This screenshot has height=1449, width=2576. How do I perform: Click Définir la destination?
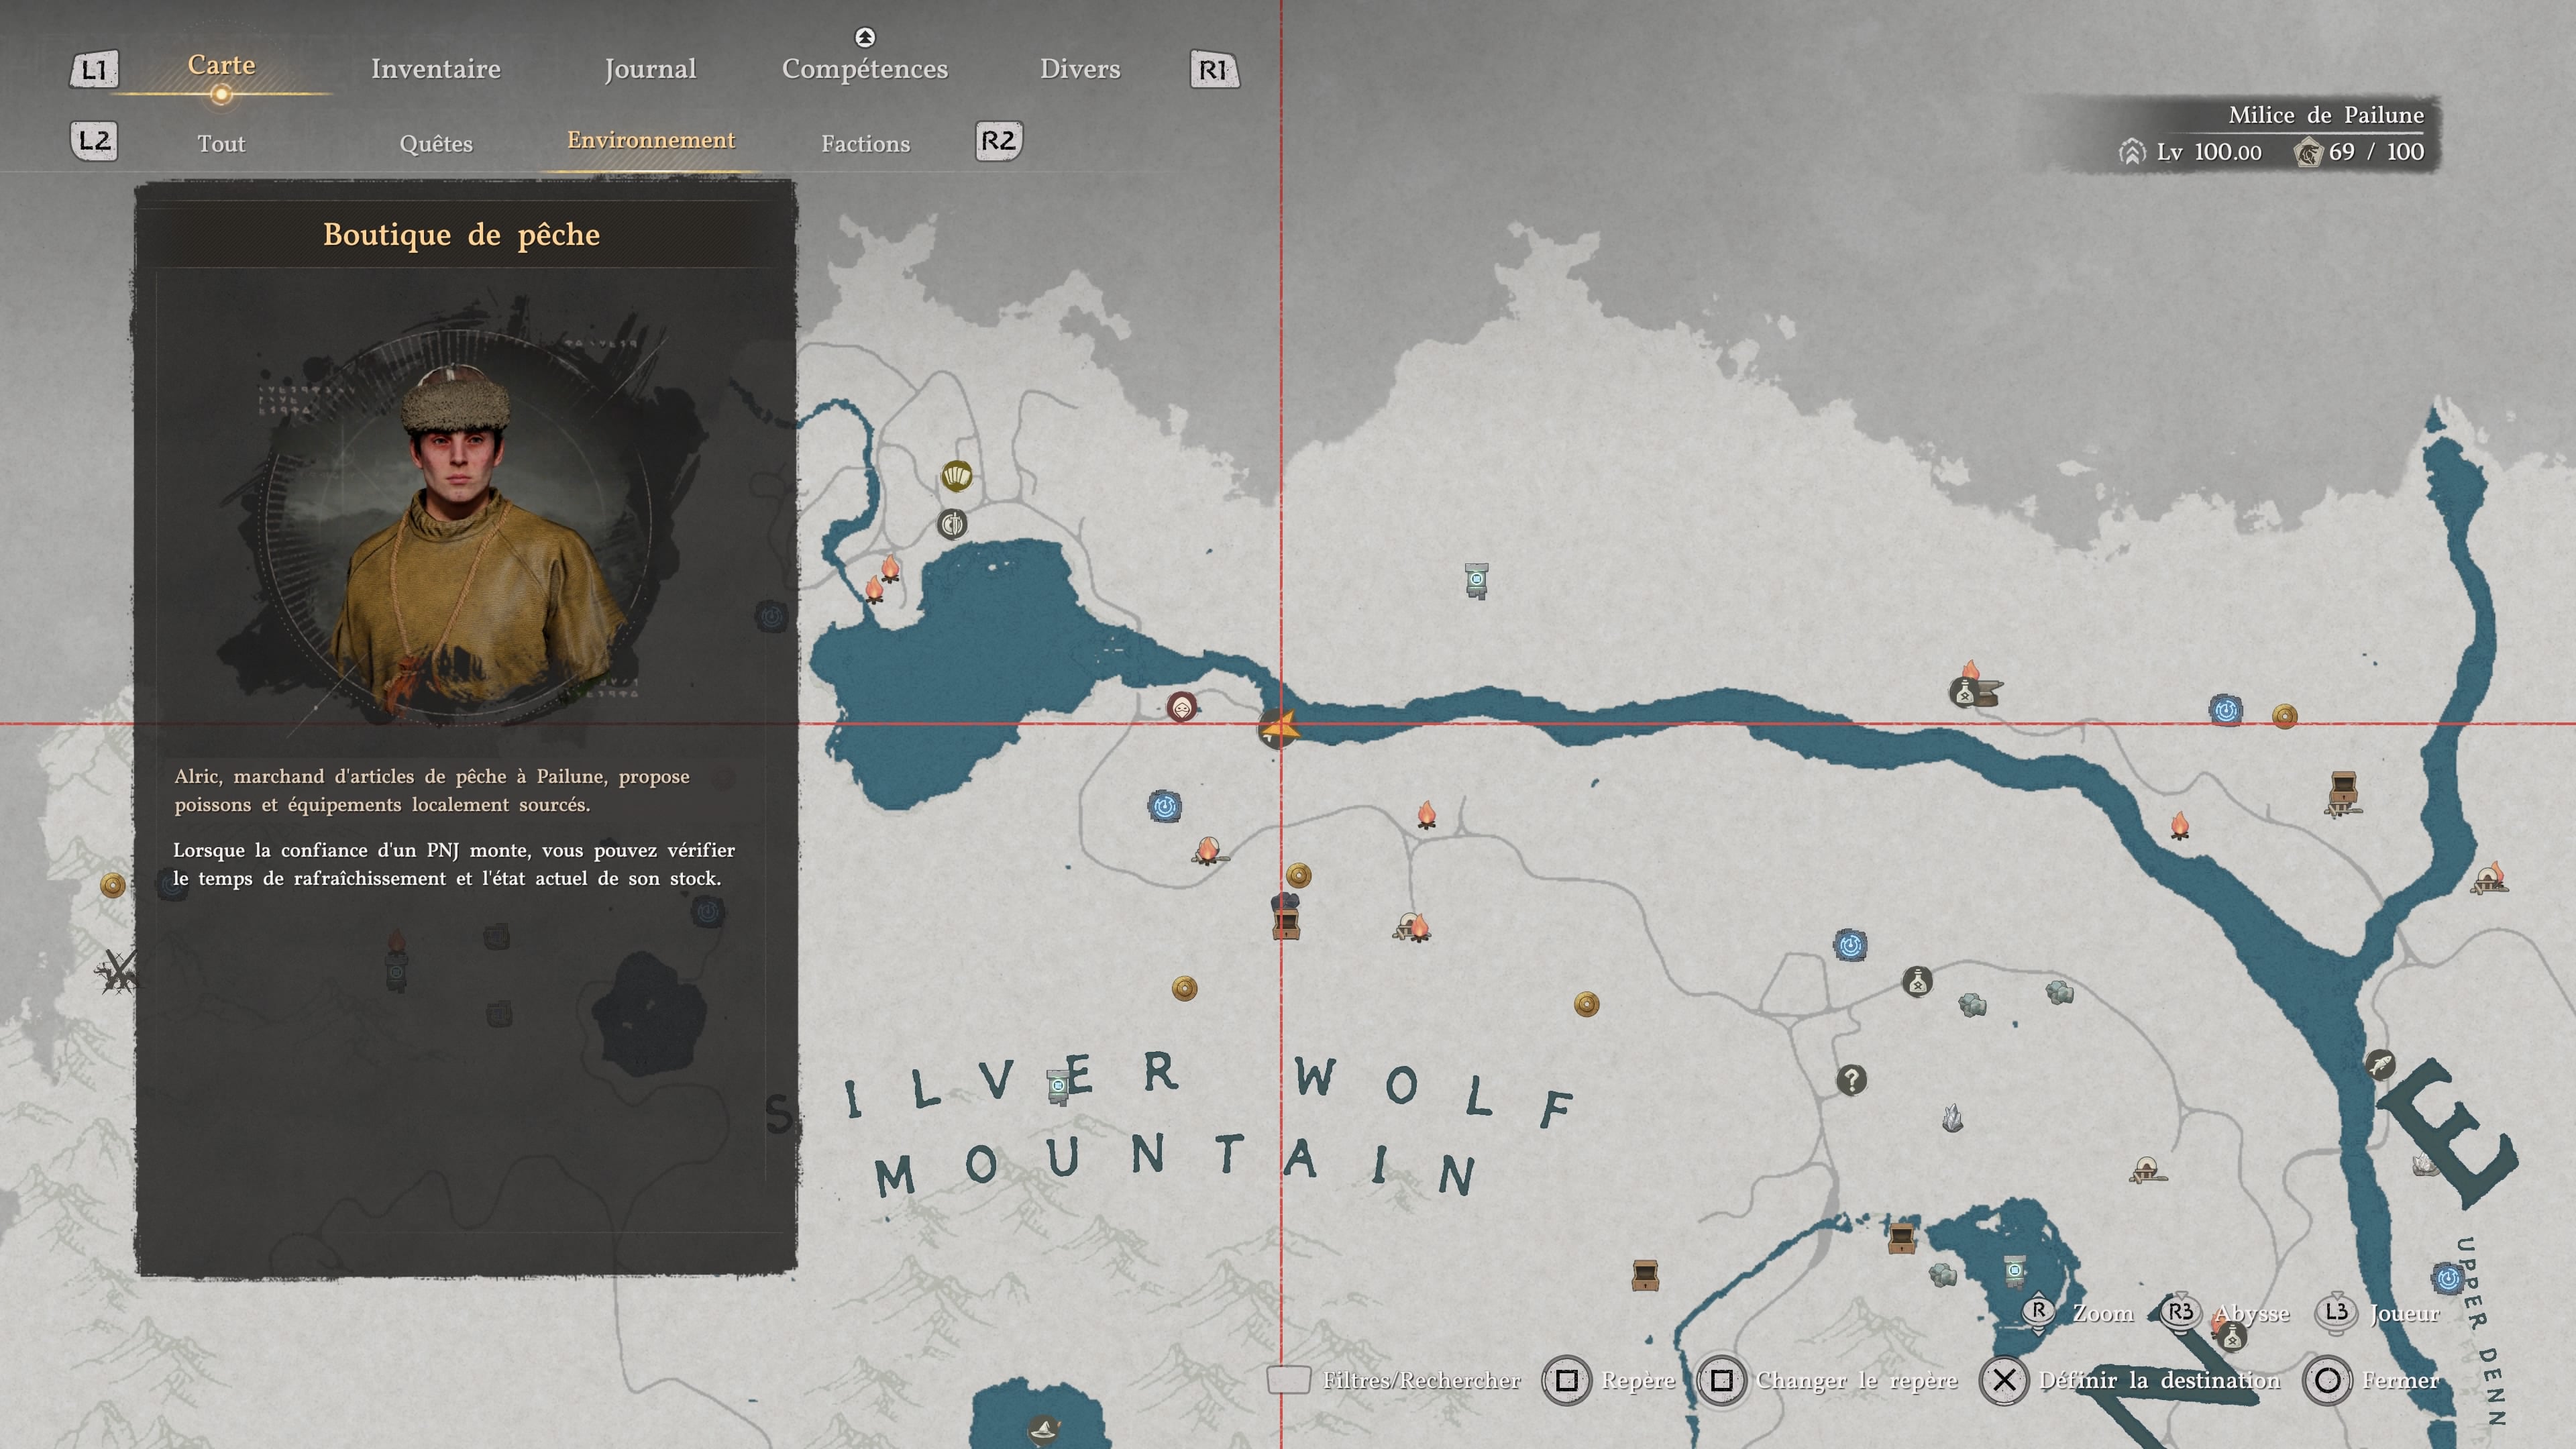click(x=2160, y=1381)
